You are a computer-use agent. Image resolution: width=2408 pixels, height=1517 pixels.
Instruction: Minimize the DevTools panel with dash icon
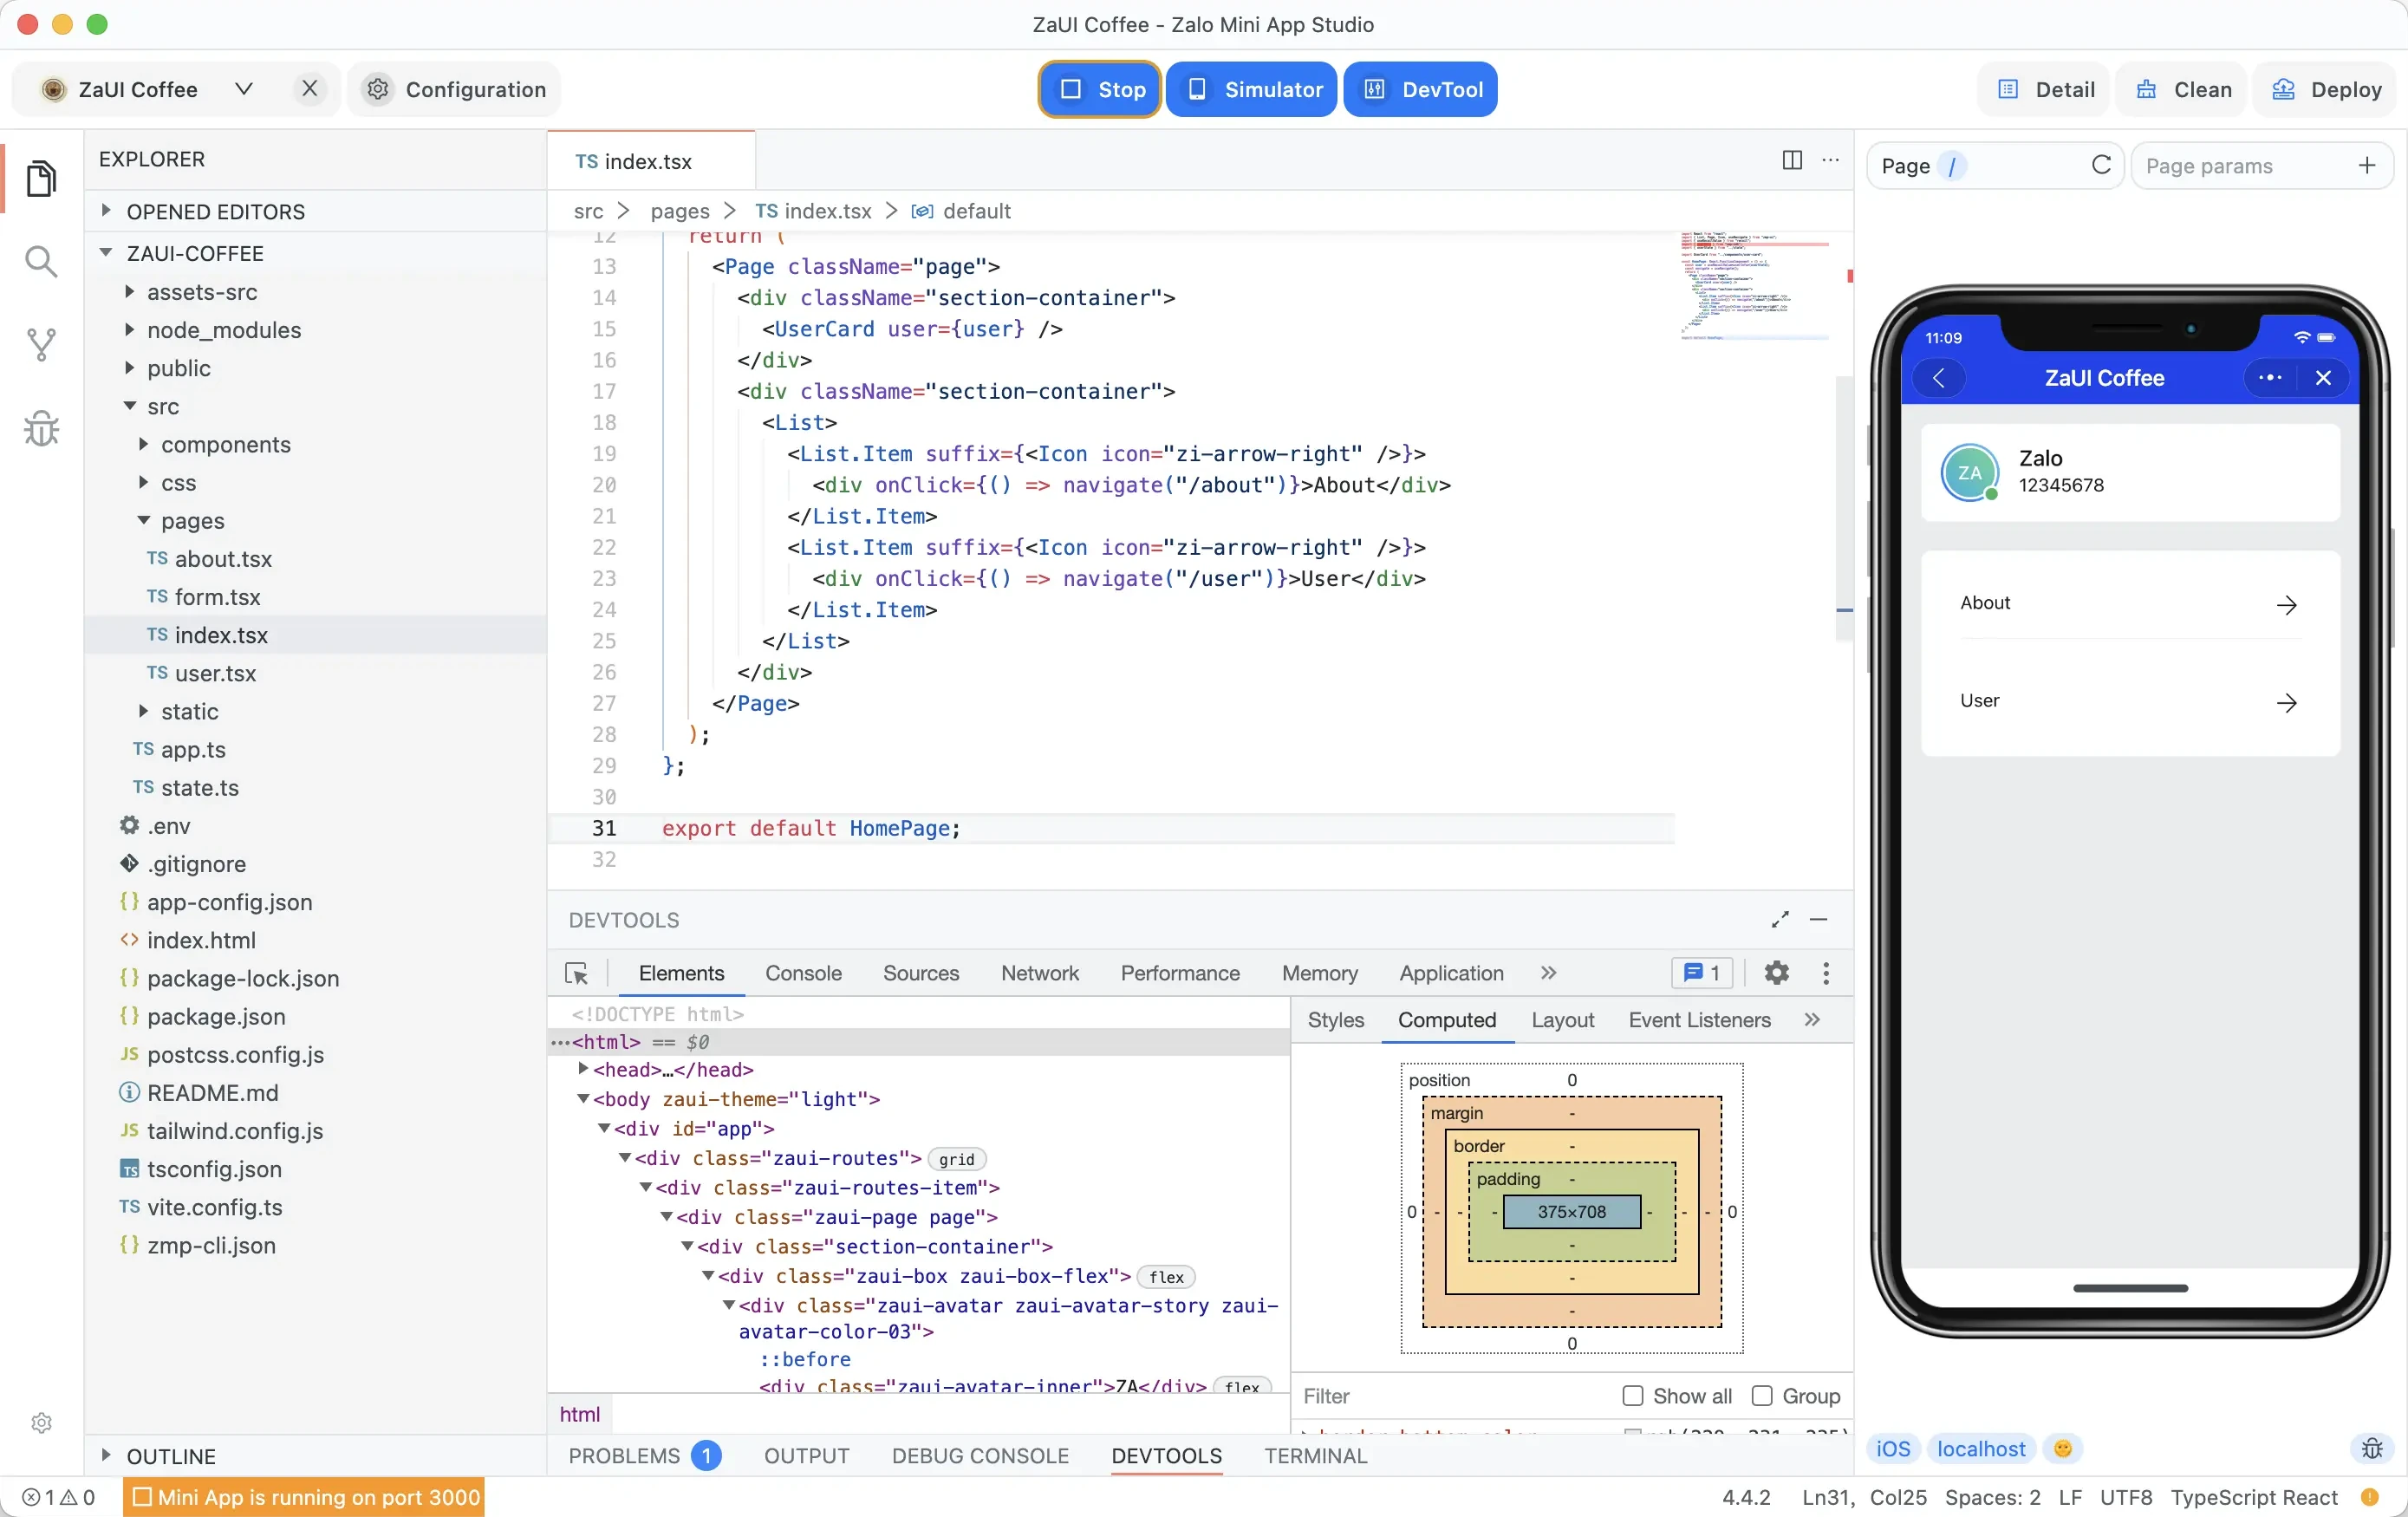pyautogui.click(x=1819, y=919)
